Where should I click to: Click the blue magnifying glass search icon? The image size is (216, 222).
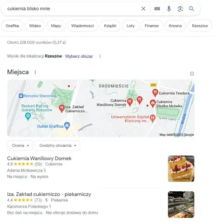191,9
